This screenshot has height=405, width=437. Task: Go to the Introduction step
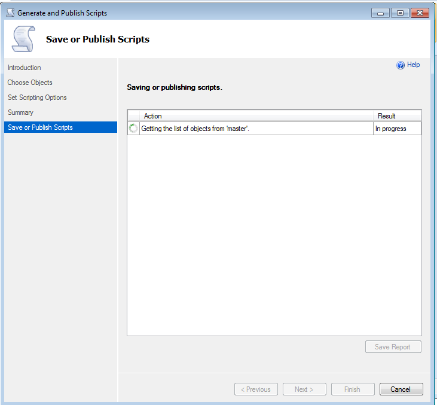[25, 68]
